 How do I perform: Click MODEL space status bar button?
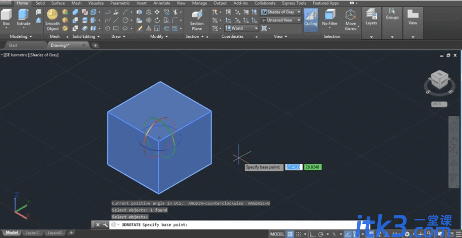[277, 234]
